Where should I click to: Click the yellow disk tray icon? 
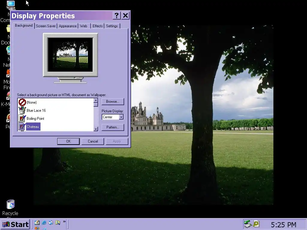[x=256, y=224]
